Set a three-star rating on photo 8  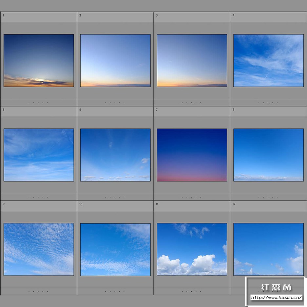pos(268,197)
